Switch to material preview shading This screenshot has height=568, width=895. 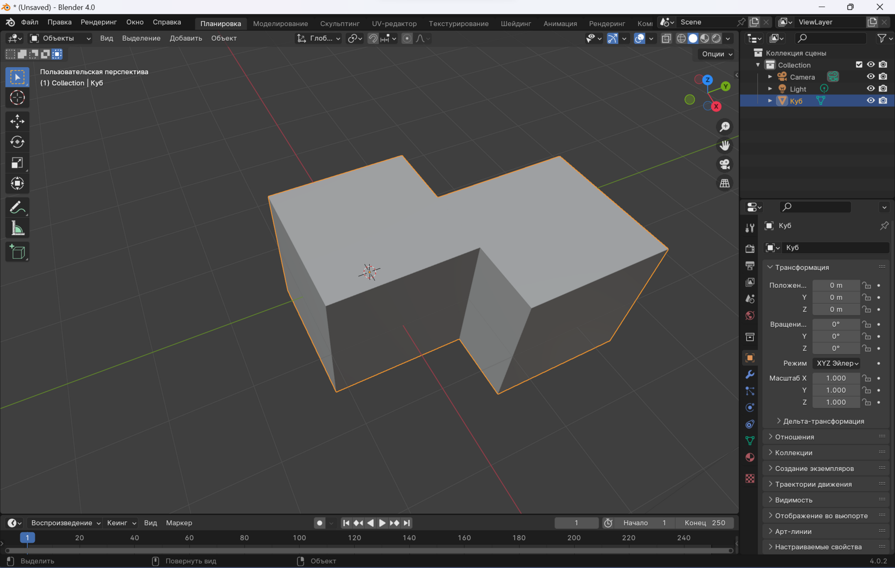pyautogui.click(x=704, y=38)
